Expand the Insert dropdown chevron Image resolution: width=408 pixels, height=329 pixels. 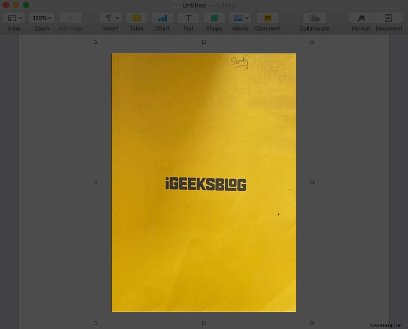pyautogui.click(x=118, y=18)
